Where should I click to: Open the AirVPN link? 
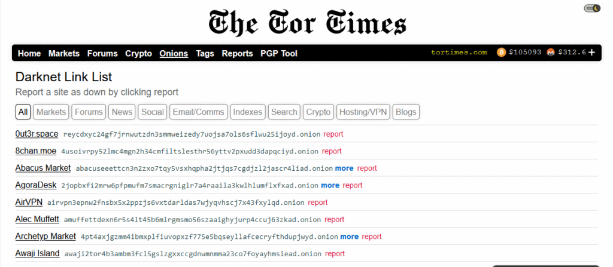(x=29, y=202)
